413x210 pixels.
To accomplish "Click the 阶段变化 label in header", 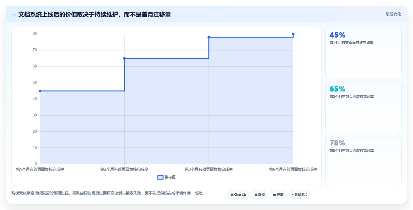I will [x=393, y=14].
